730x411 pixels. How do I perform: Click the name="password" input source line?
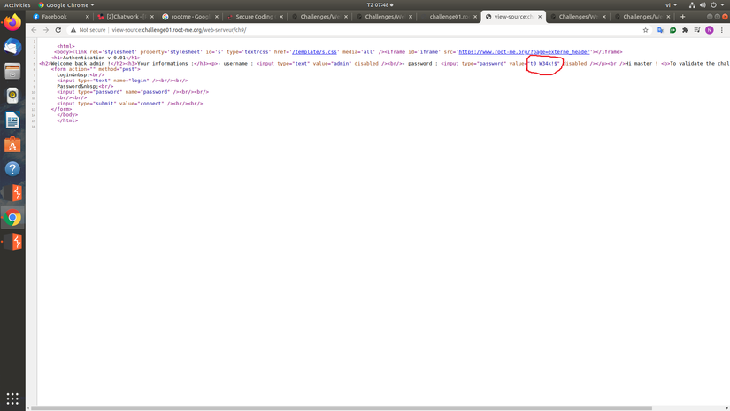[x=133, y=92]
